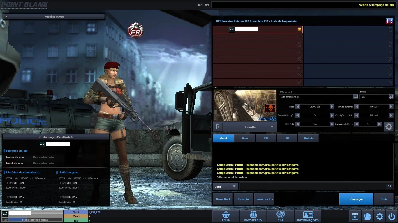Click the power exit icon
The height and width of the screenshot is (223, 398).
coord(391,216)
